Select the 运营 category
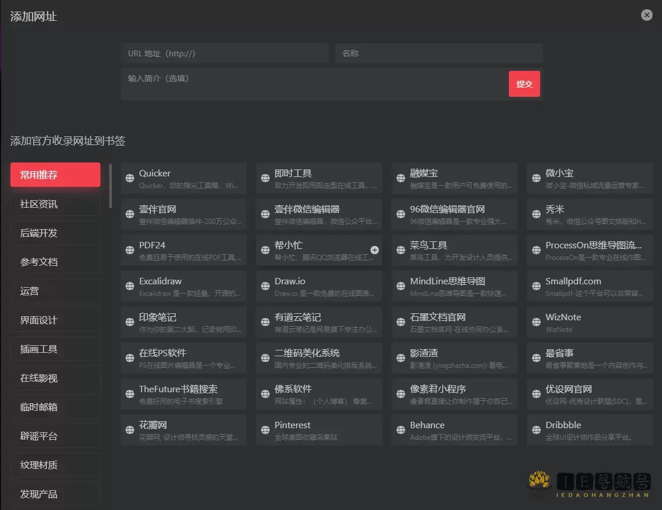The image size is (662, 510). coord(55,291)
